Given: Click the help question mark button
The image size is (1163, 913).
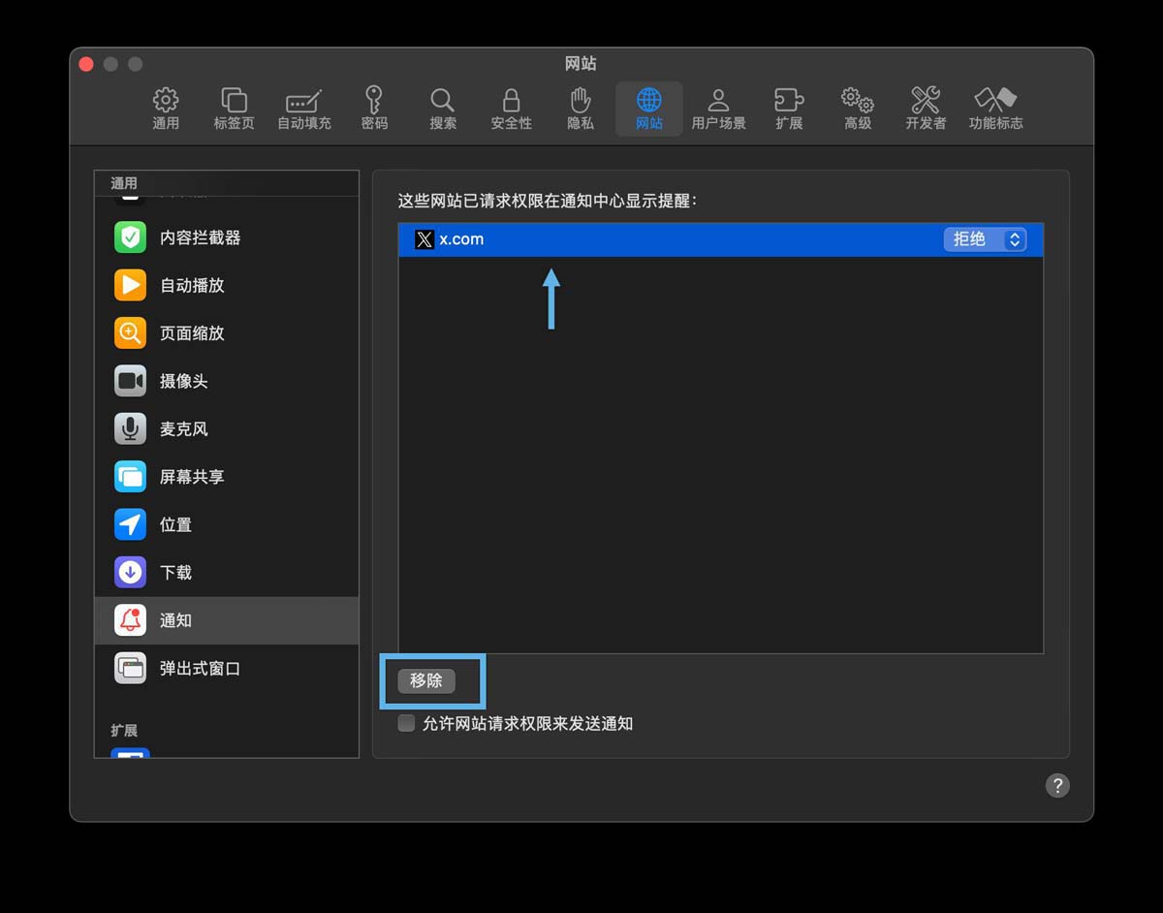Looking at the screenshot, I should 1057,786.
